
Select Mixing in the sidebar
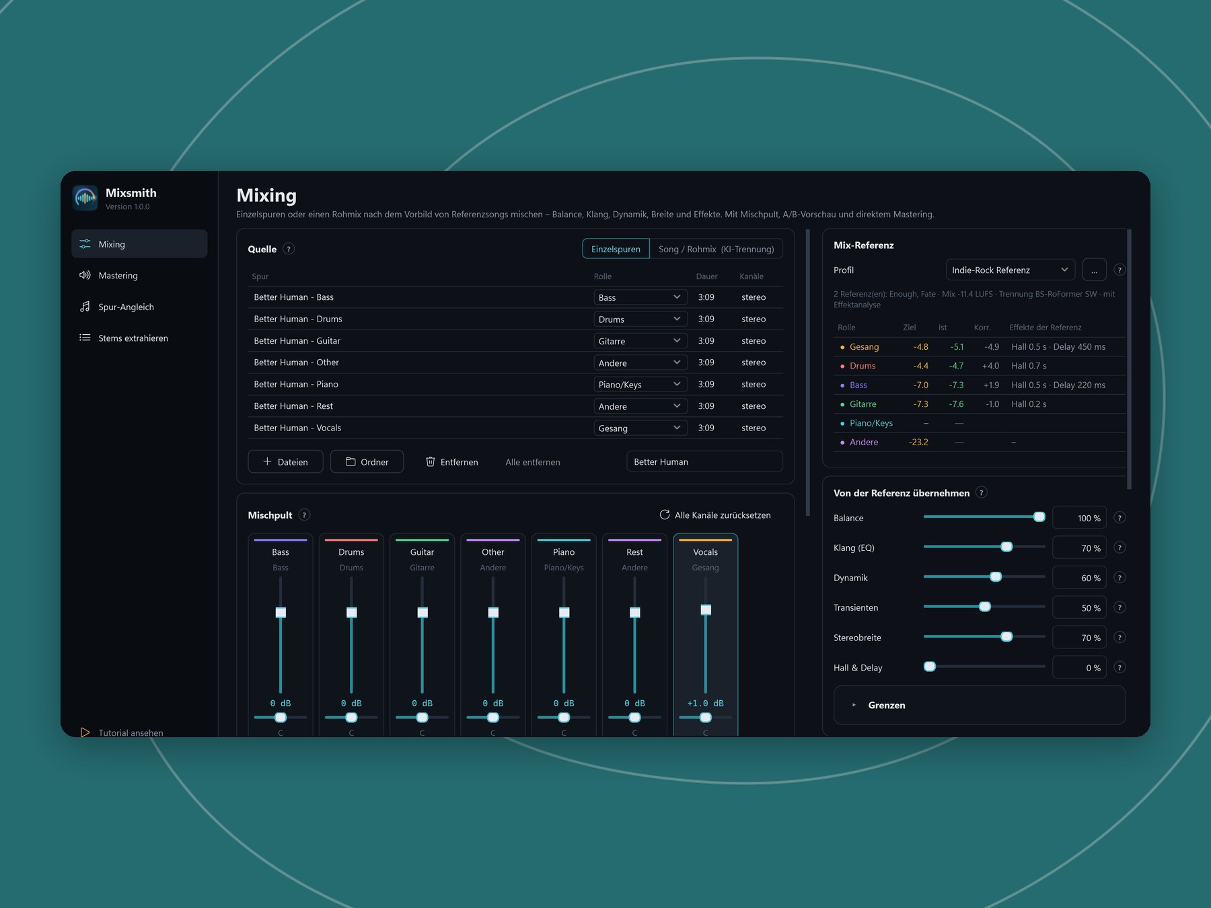point(139,243)
